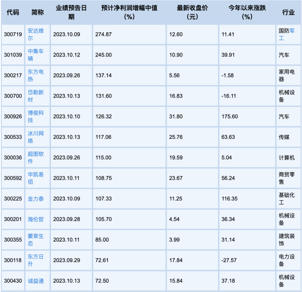The image size is (302, 292).
Task: Click profit growth value 137.14
Action: [x=104, y=75]
